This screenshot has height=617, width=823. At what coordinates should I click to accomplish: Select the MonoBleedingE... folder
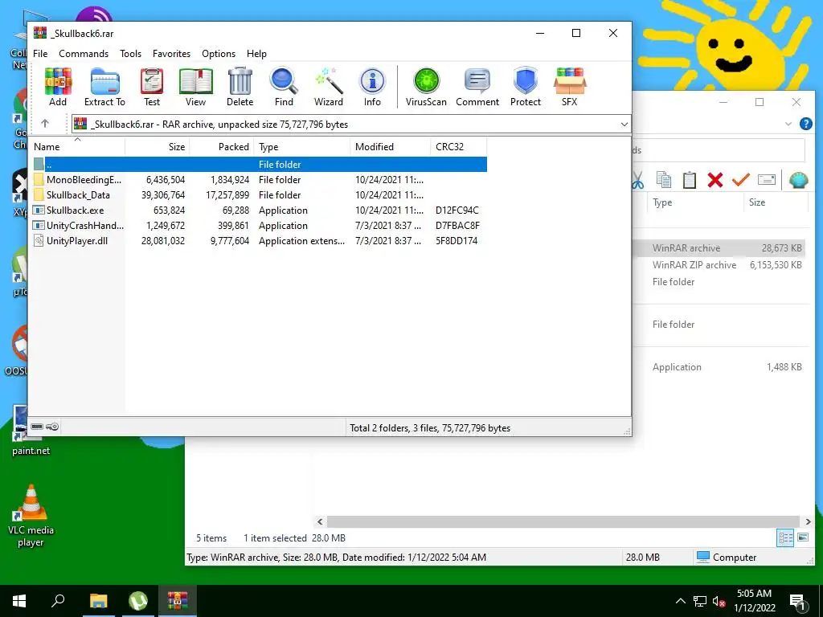click(260, 179)
